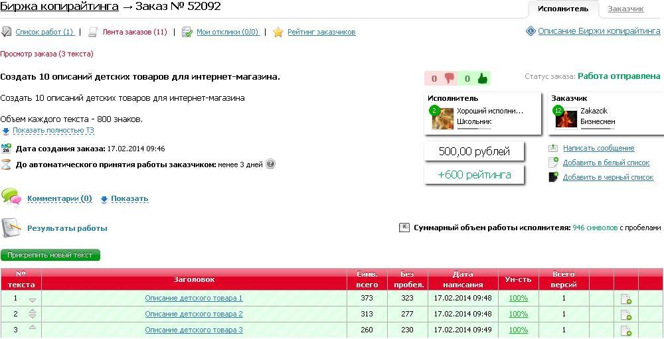Image resolution: width=664 pixels, height=339 pixels.
Task: Expand comments via Показать link
Action: [x=129, y=198]
